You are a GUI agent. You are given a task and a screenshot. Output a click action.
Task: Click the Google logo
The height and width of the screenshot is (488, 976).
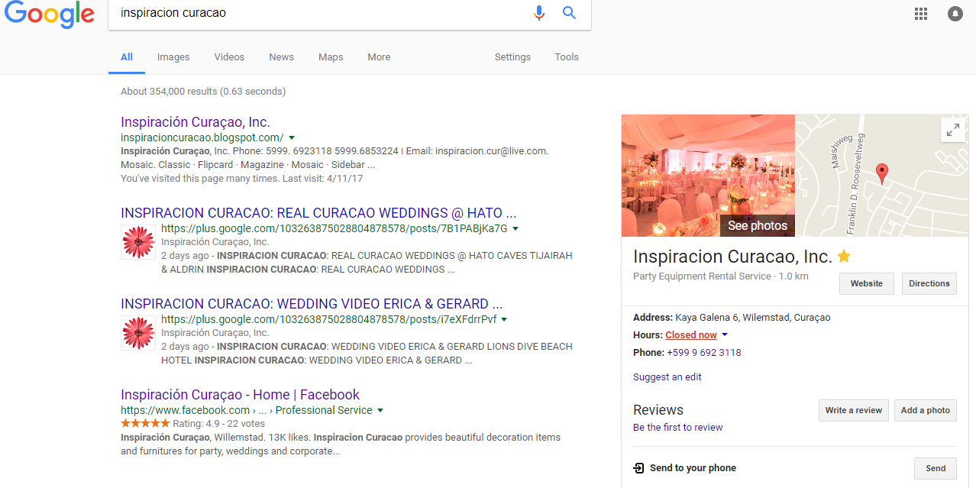(50, 14)
